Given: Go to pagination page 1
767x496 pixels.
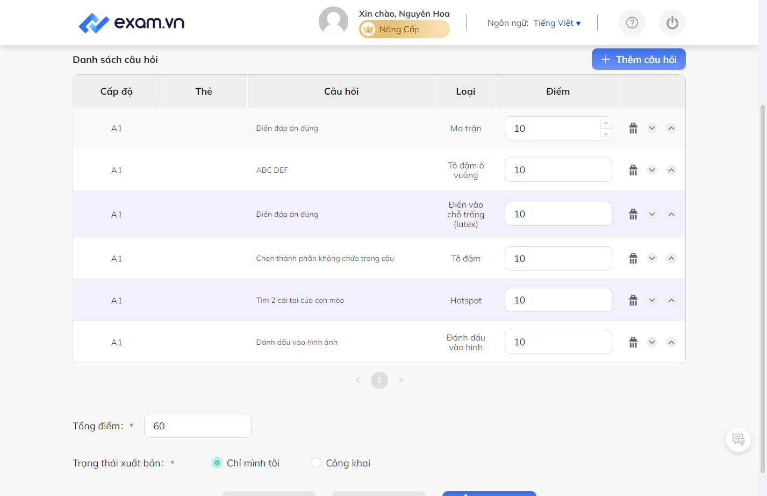Looking at the screenshot, I should (379, 380).
